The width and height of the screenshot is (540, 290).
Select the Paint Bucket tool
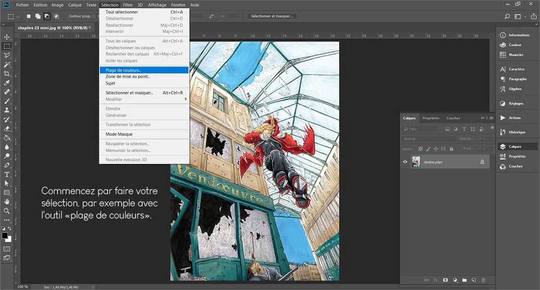pos(7,137)
